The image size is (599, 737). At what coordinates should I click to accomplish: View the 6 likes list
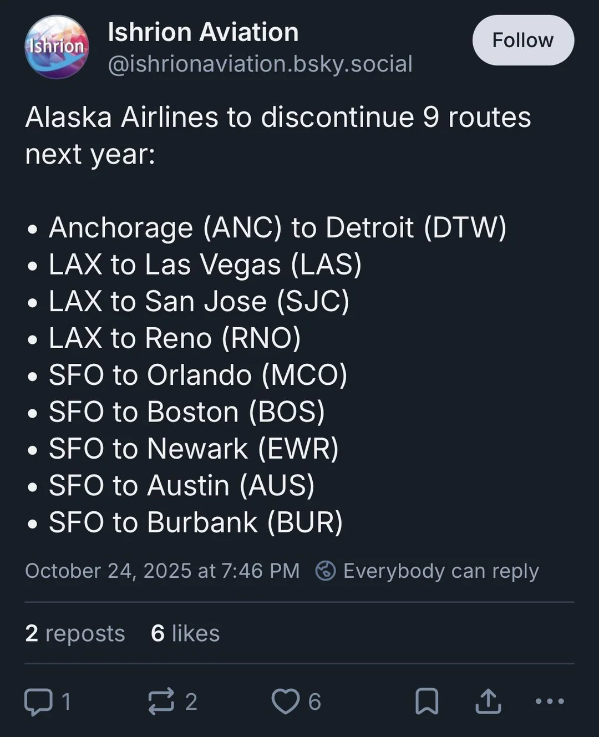[185, 633]
